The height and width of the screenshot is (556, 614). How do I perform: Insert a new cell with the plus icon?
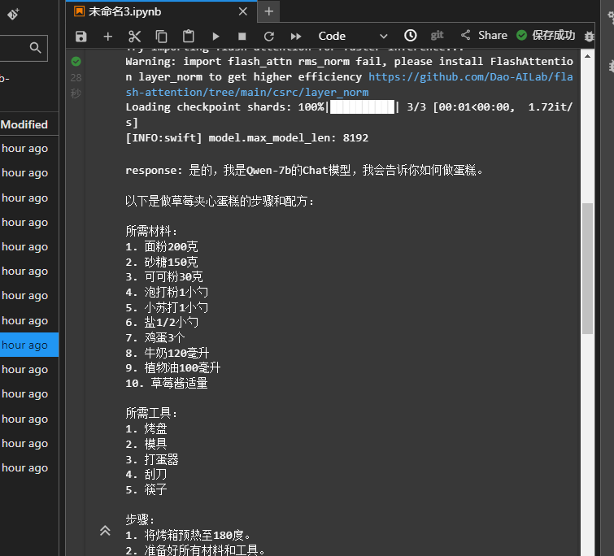click(x=107, y=37)
